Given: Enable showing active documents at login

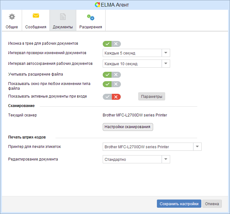Looking at the screenshot, I should click(x=107, y=97).
